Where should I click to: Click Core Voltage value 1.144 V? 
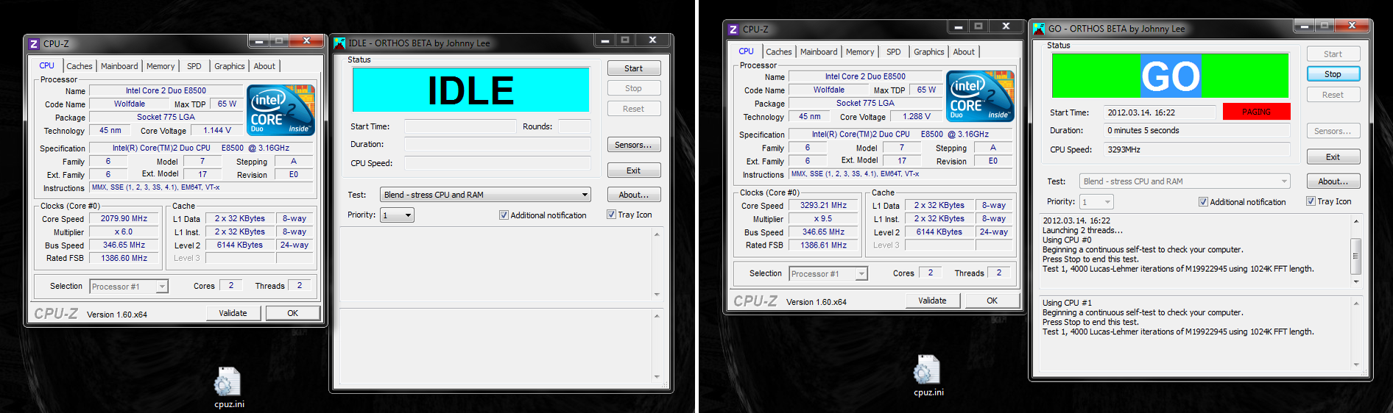coord(217,131)
